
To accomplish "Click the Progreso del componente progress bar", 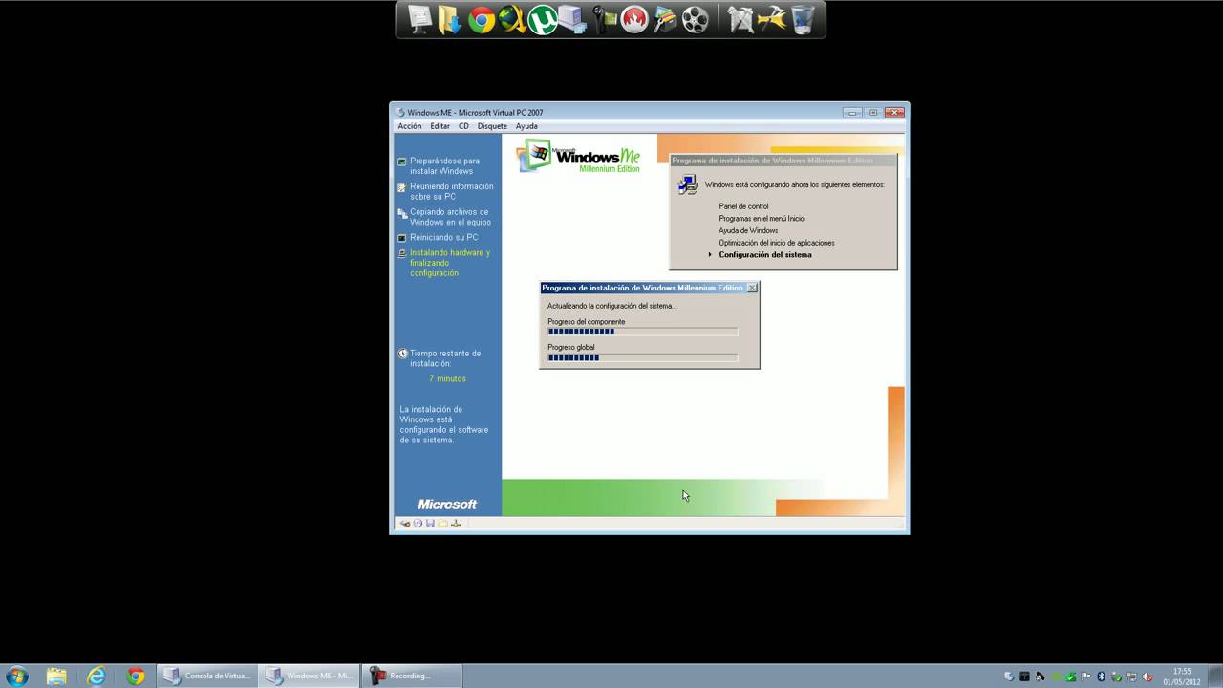I will tap(642, 332).
